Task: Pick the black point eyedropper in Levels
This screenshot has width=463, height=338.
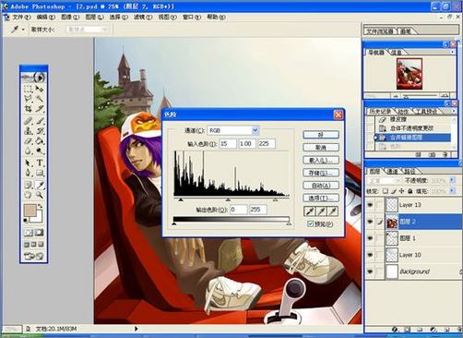Action: [x=309, y=211]
